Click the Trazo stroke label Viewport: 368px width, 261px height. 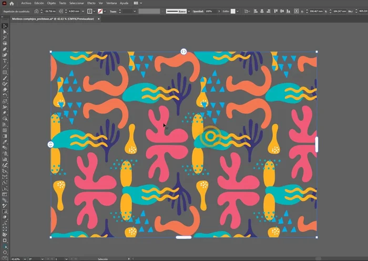112,11
